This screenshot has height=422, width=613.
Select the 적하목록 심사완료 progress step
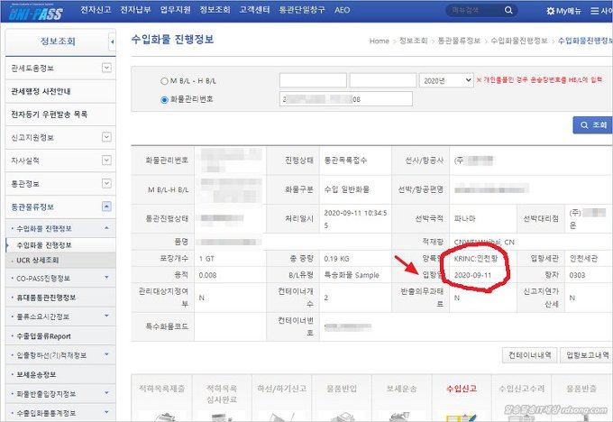coord(222,398)
